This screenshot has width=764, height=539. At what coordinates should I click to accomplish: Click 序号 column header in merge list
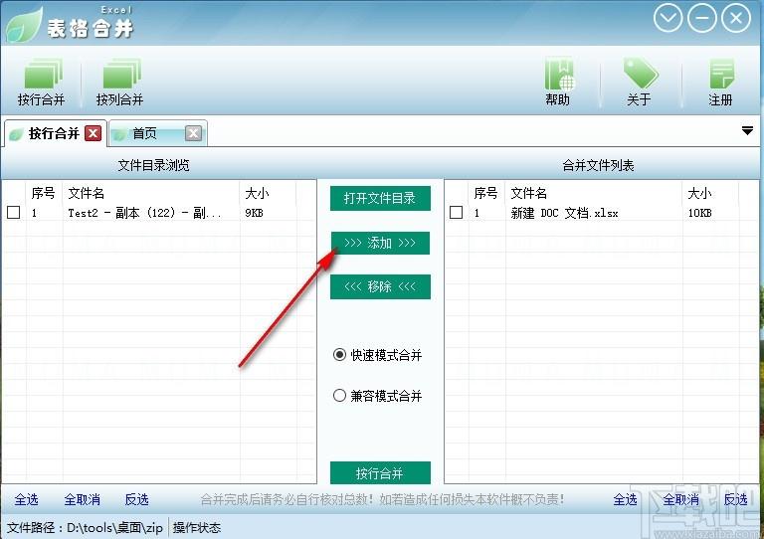point(485,193)
